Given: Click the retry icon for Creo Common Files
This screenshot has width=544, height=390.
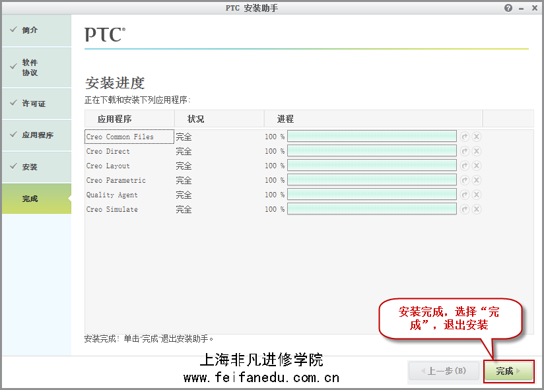Looking at the screenshot, I should (465, 137).
